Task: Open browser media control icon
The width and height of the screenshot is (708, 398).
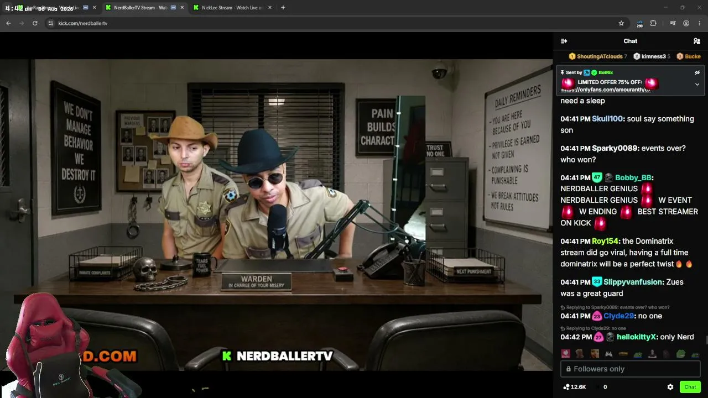Action: coord(673,23)
